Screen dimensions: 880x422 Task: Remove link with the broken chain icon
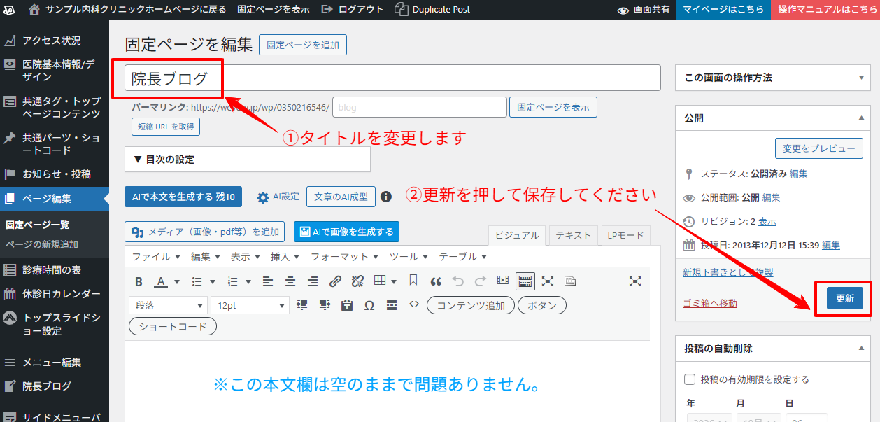(357, 281)
